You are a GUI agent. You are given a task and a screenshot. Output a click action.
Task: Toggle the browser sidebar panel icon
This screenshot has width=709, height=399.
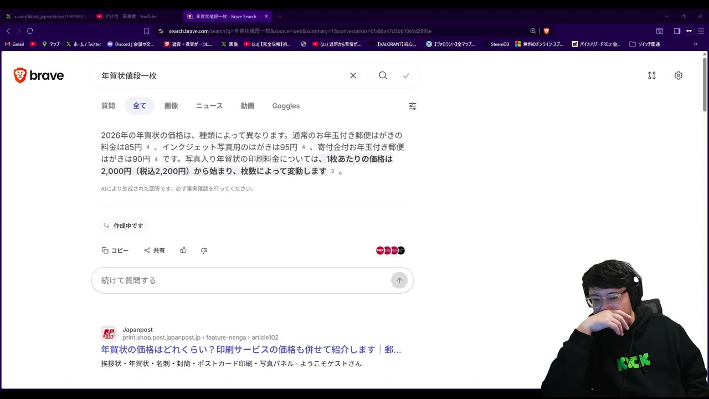(x=677, y=31)
